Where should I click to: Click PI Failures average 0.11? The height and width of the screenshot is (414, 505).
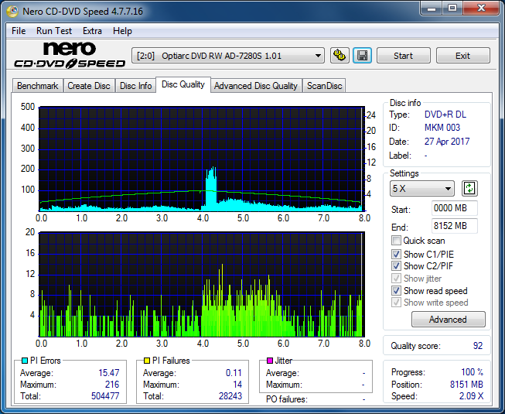point(234,373)
